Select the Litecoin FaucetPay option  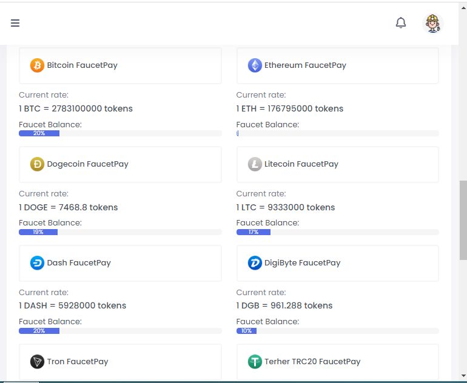pos(338,164)
